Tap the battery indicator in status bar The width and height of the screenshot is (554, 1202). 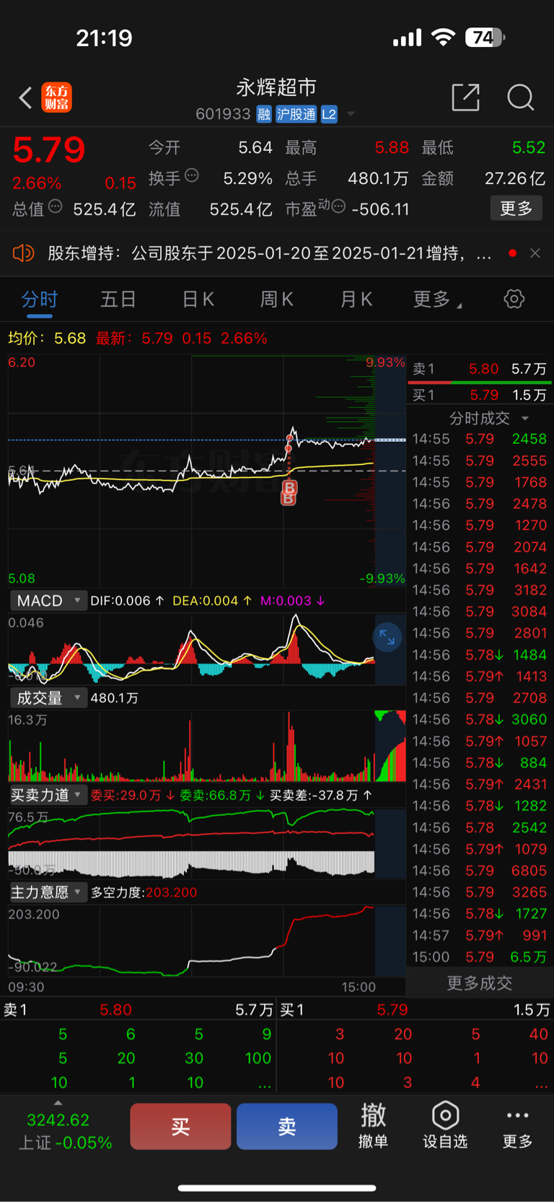coord(485,38)
